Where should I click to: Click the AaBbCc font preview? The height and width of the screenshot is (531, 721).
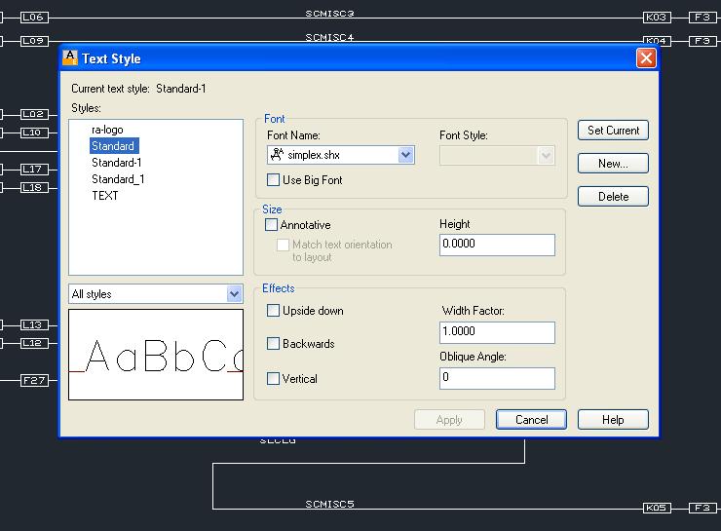tap(156, 355)
